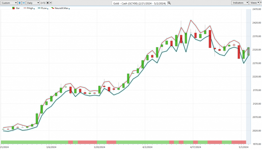262x150 pixels.
Task: Click the settings dot beside NeuralX.Max
Action: (x=69, y=9)
